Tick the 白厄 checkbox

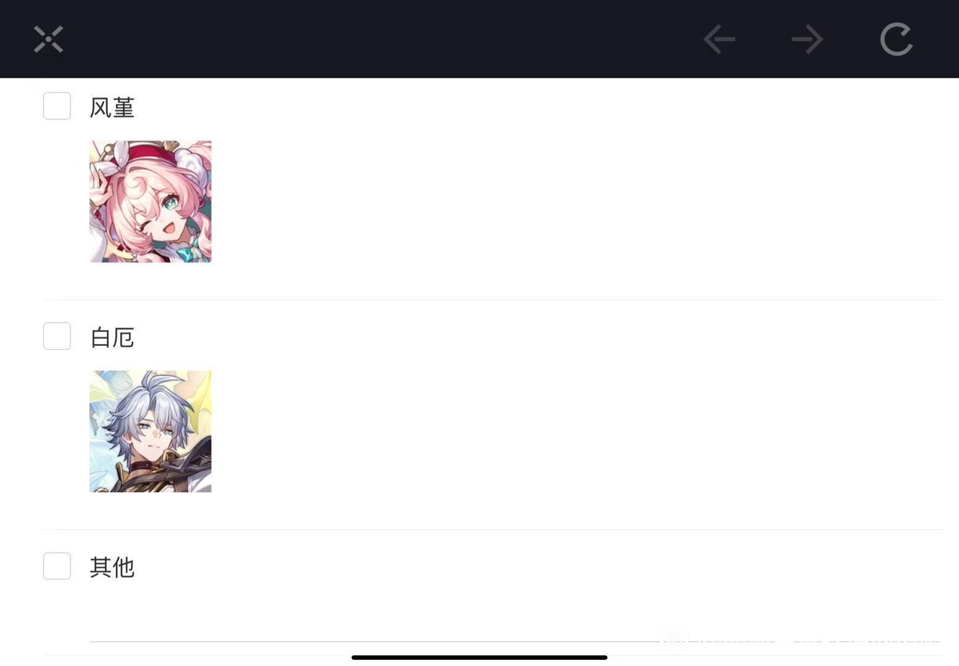[57, 336]
